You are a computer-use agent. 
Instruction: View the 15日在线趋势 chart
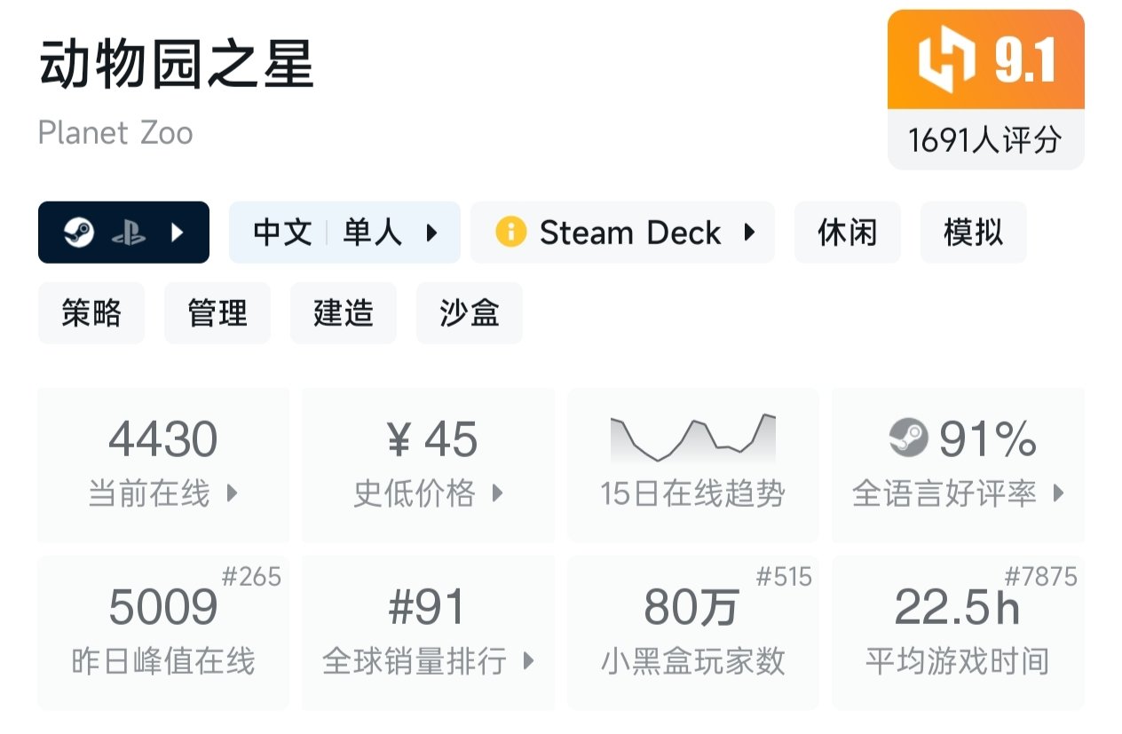click(692, 439)
